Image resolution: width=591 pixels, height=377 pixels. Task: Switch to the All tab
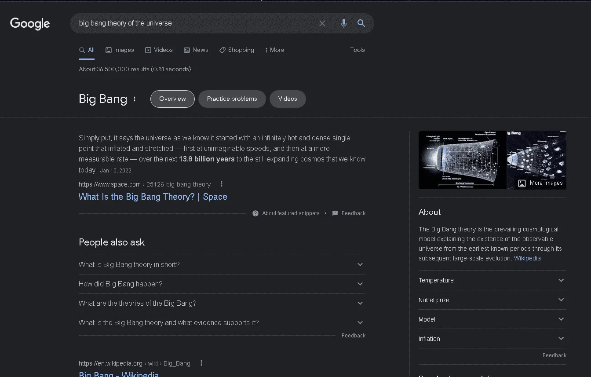click(87, 50)
